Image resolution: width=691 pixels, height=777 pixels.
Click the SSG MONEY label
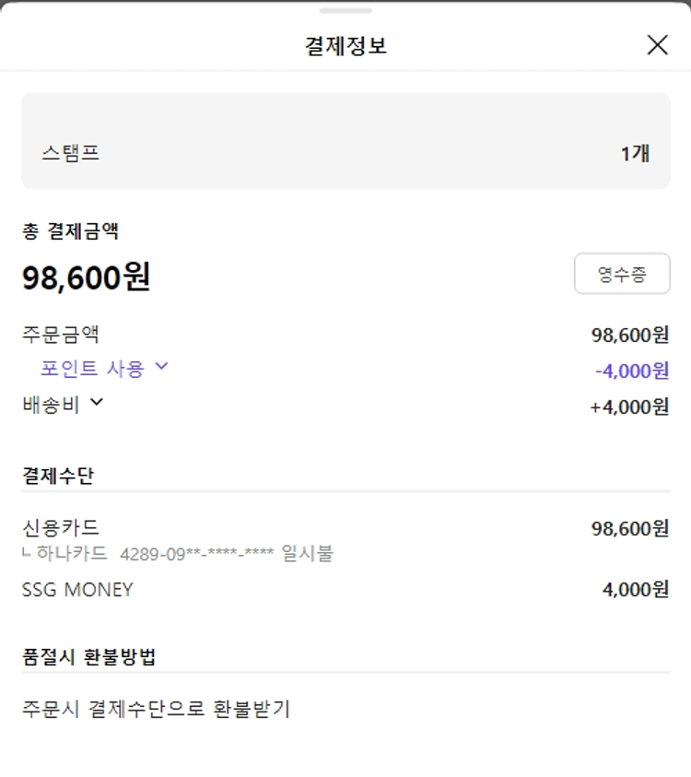pos(77,589)
